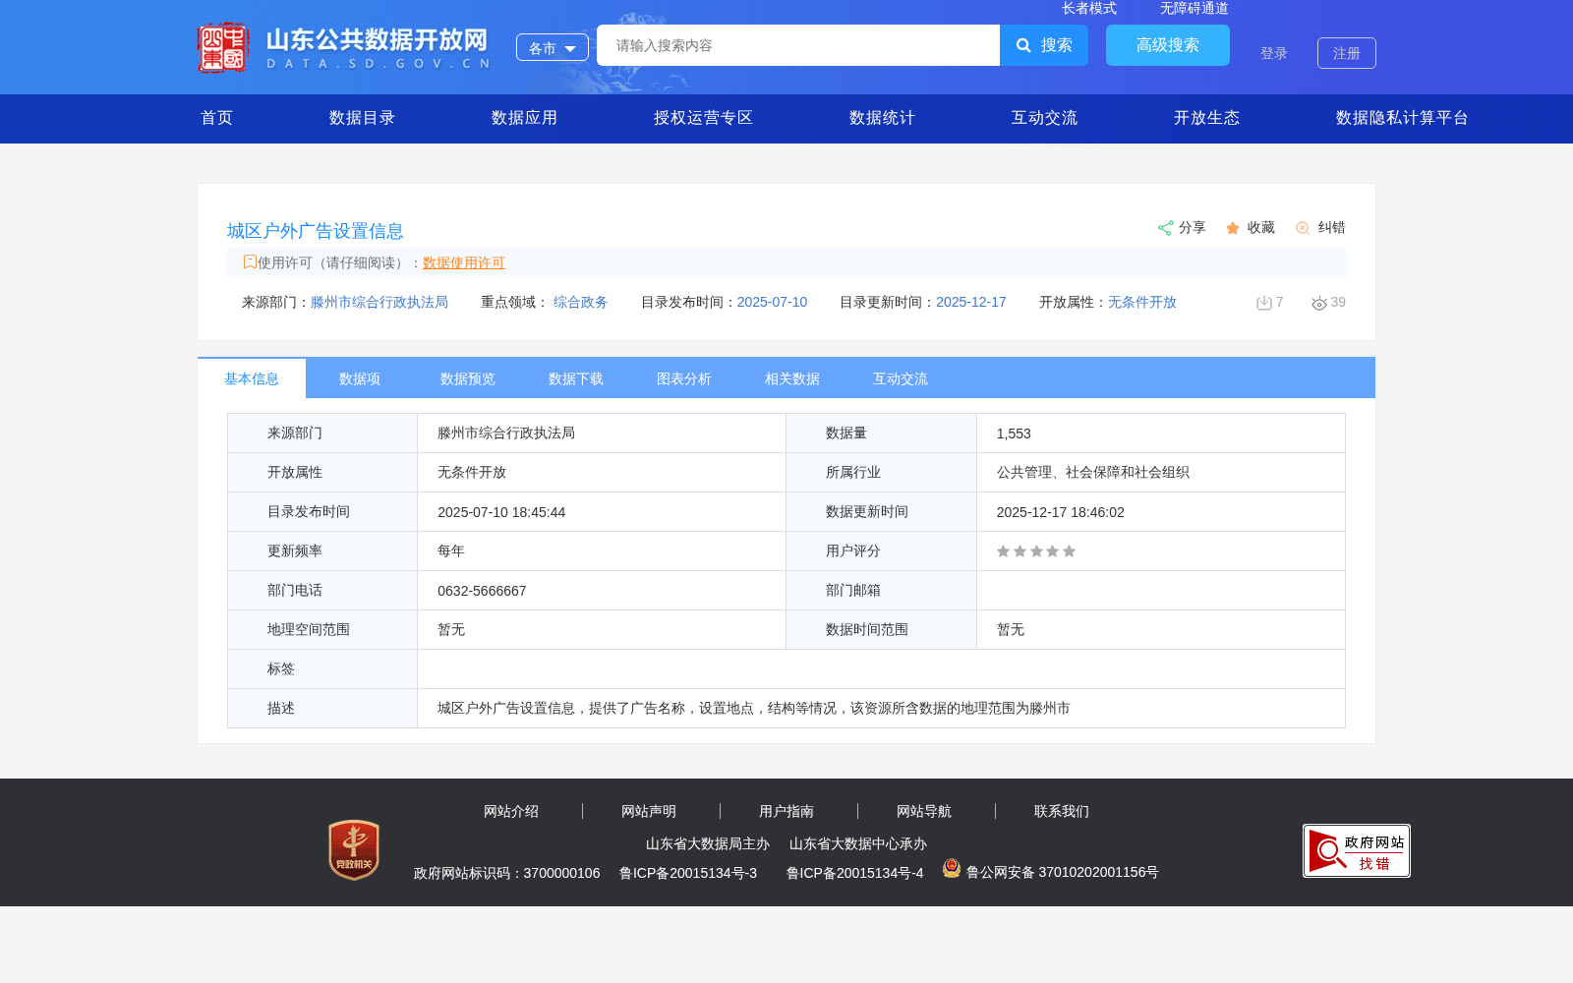Click 2025-07-10 18:45:44 publish time cell
The height and width of the screenshot is (983, 1573).
click(602, 512)
